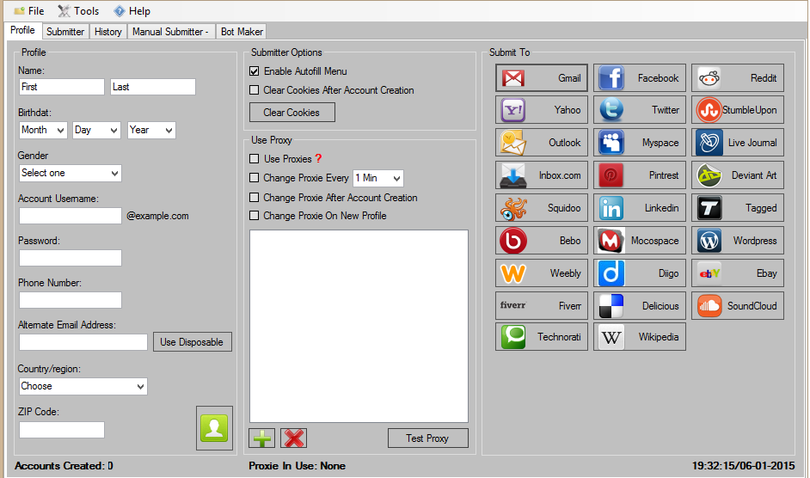Enable the Use Proxies checkbox
Screen dimensions: 810x478
tap(255, 159)
